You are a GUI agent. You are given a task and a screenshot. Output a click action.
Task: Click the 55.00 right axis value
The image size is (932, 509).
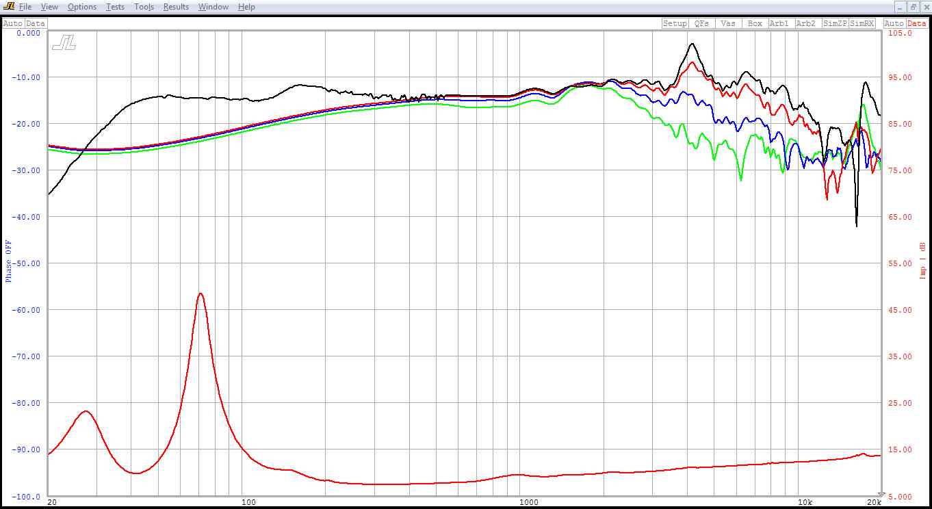[x=900, y=263]
